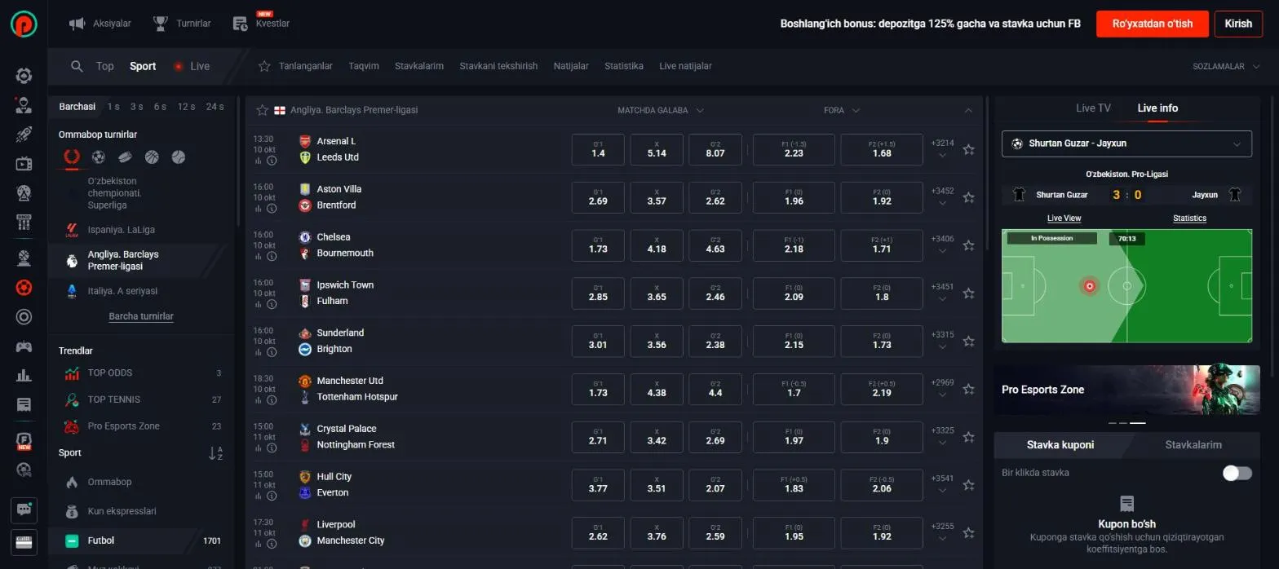
Task: Click the Turnirlar trophy icon
Action: point(161,24)
